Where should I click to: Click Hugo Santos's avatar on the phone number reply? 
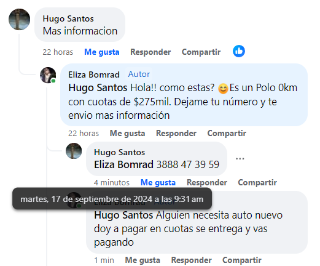pos(74,151)
